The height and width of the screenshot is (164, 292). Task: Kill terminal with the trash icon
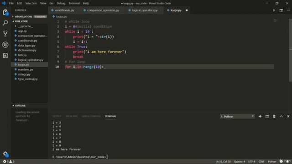pos(274,116)
